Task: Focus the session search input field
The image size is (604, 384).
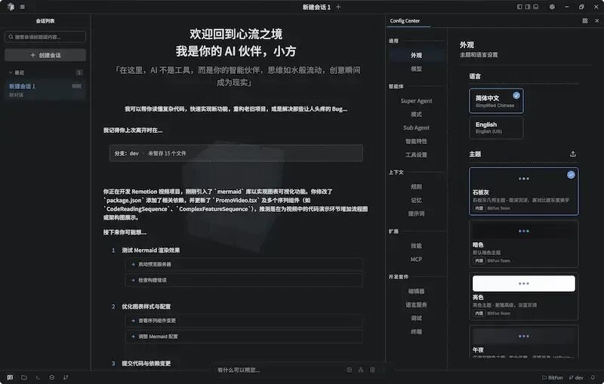Action: tap(45, 37)
